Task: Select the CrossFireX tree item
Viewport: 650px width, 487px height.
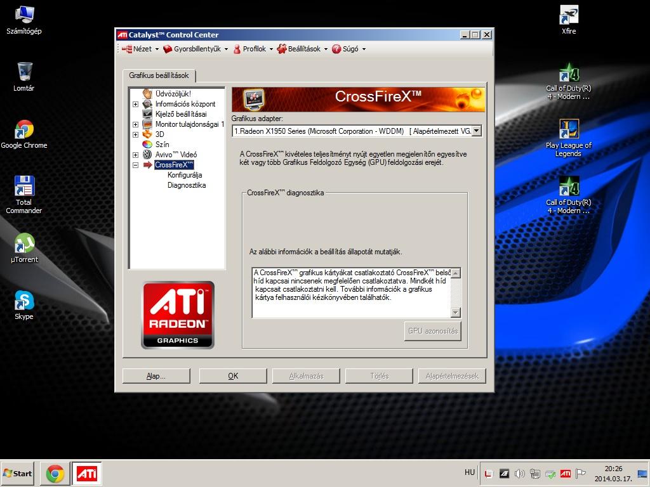Action: click(174, 165)
